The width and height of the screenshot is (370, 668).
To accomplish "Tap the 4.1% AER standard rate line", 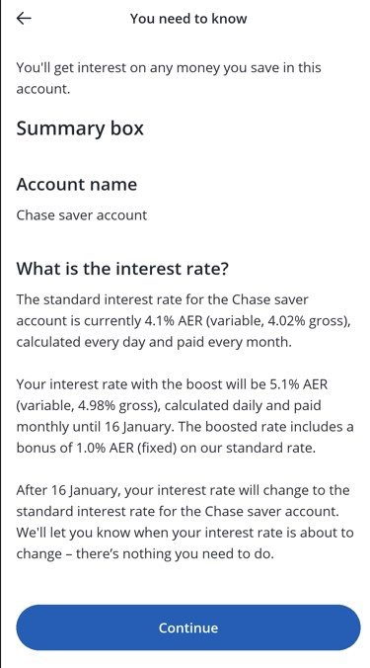I will [184, 321].
